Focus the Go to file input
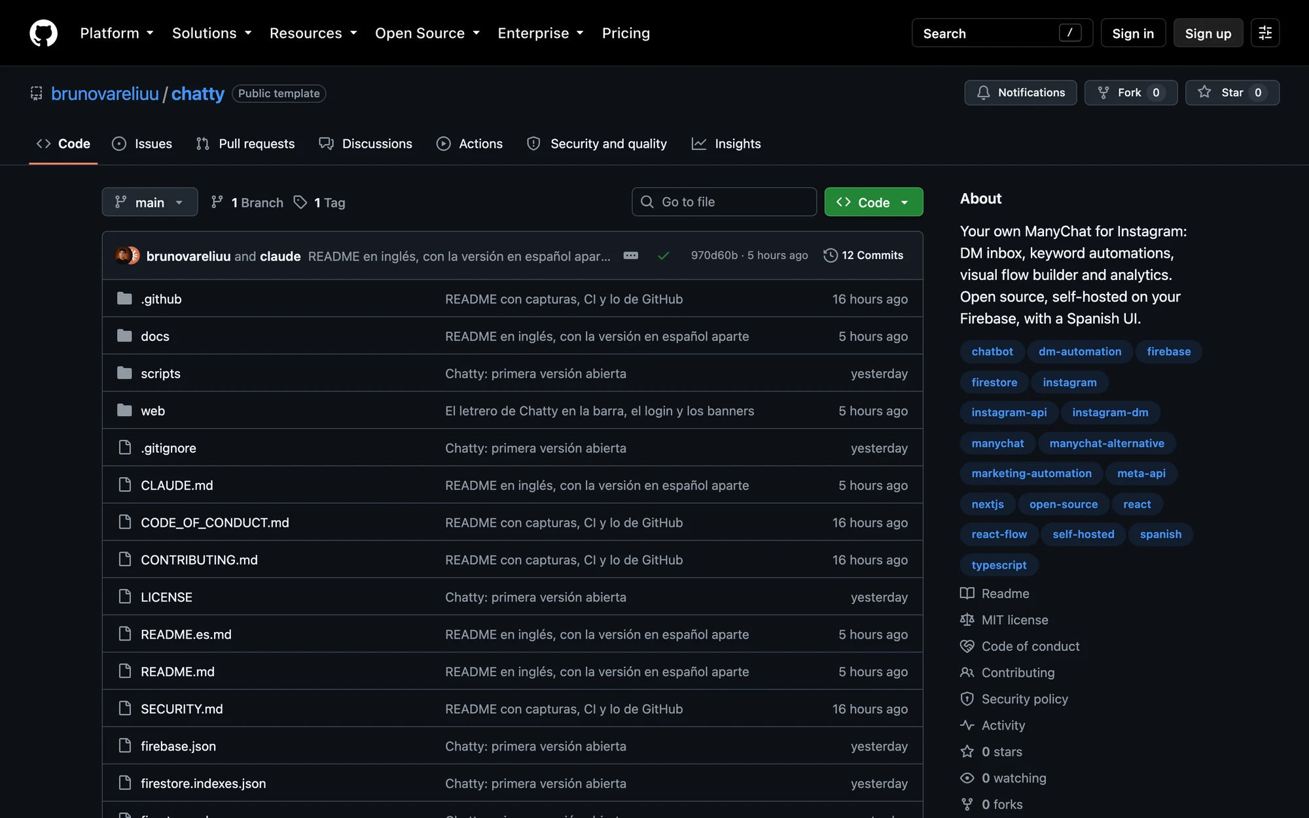Viewport: 1309px width, 818px height. (724, 202)
